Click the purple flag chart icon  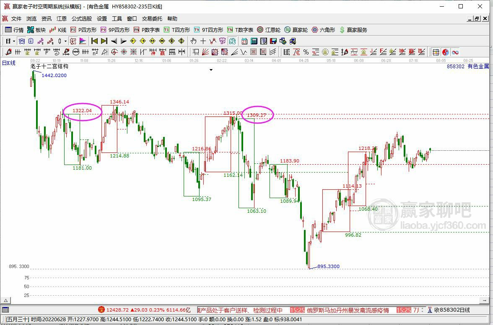point(82,41)
